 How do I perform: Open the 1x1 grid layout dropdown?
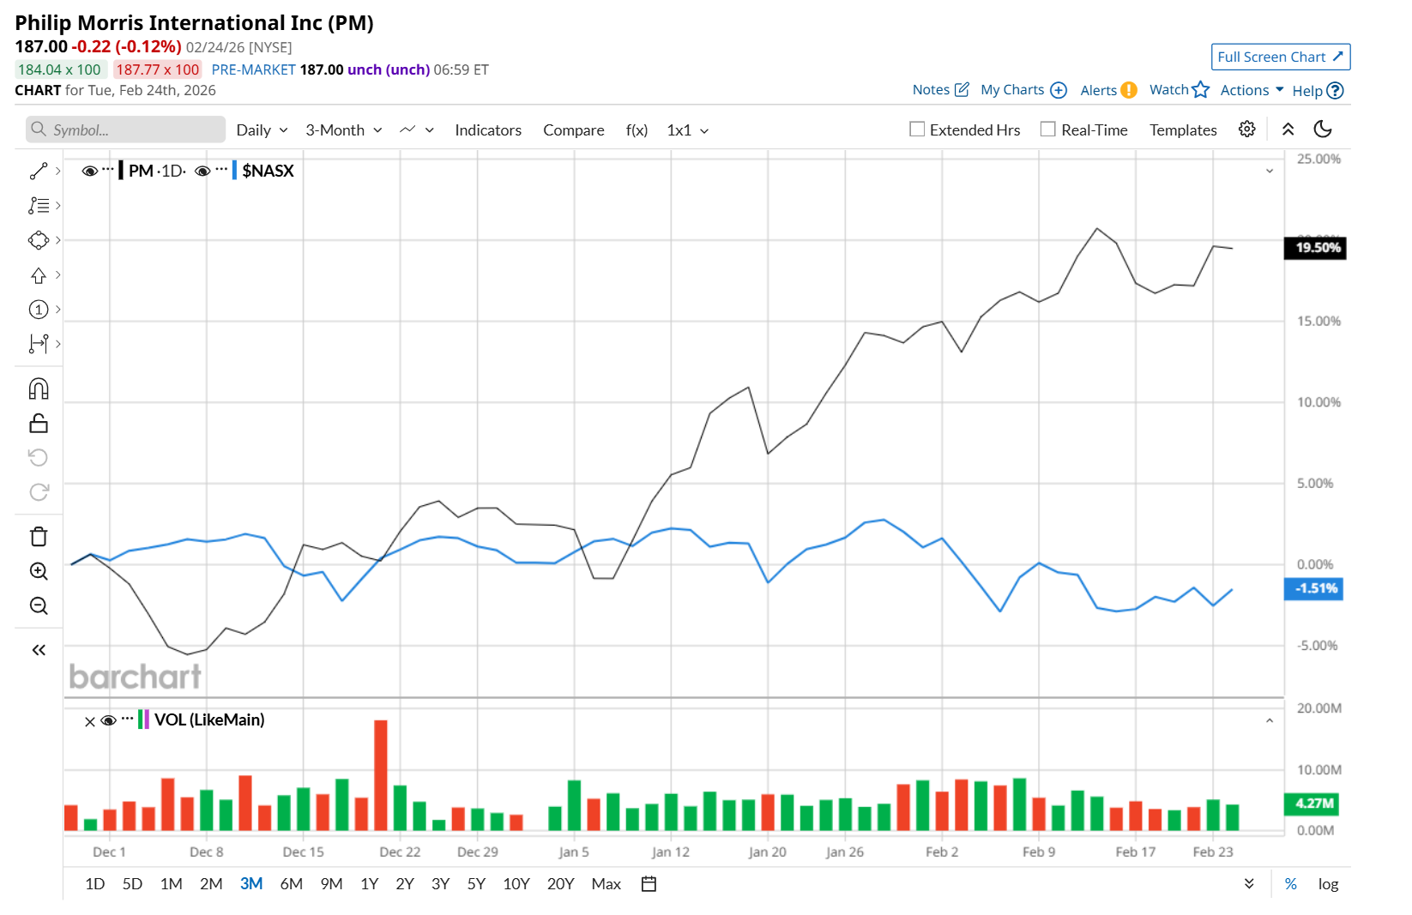coord(688,130)
